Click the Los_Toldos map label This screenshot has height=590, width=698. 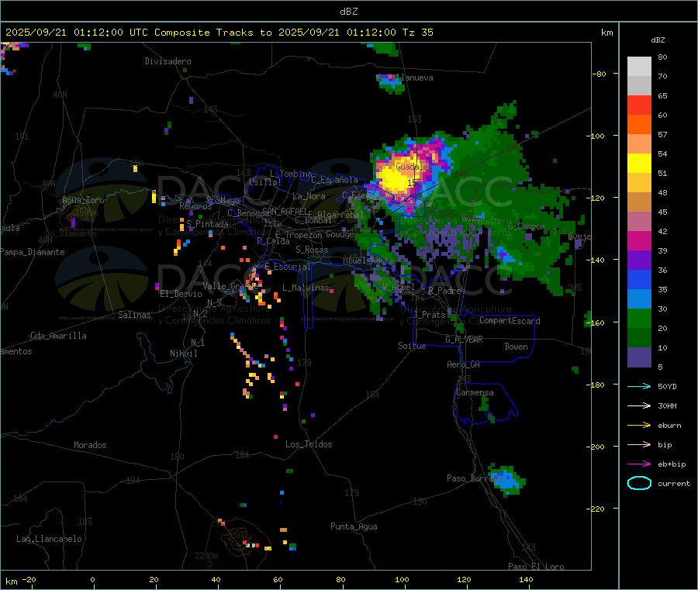pos(309,444)
